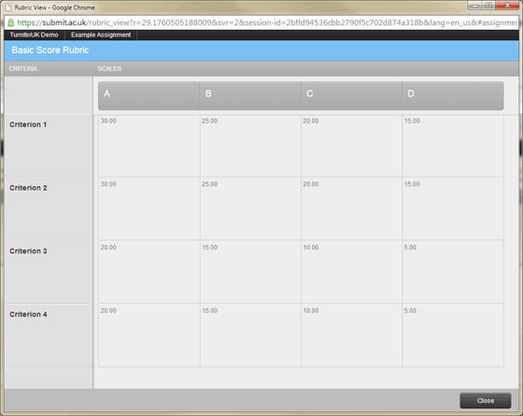Click the Criterion 3 cell scored 10.00
This screenshot has height=416, width=523.
pos(351,272)
